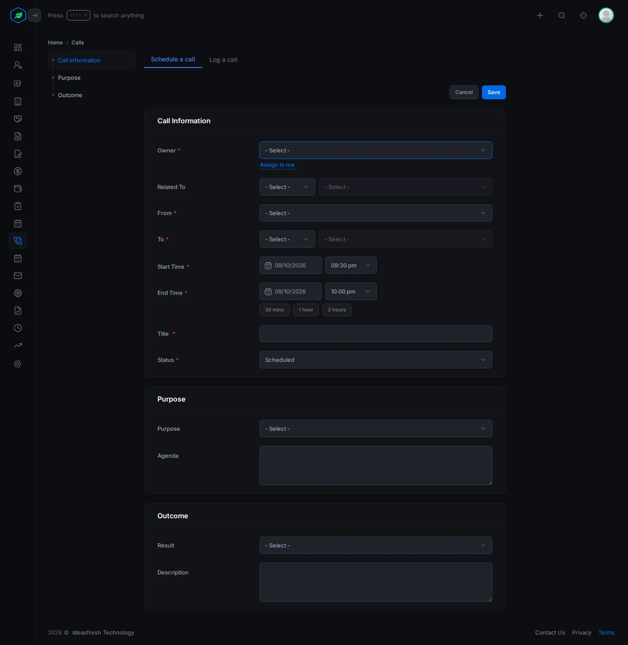Set duration with 2 hours button
This screenshot has width=628, height=645.
point(337,310)
